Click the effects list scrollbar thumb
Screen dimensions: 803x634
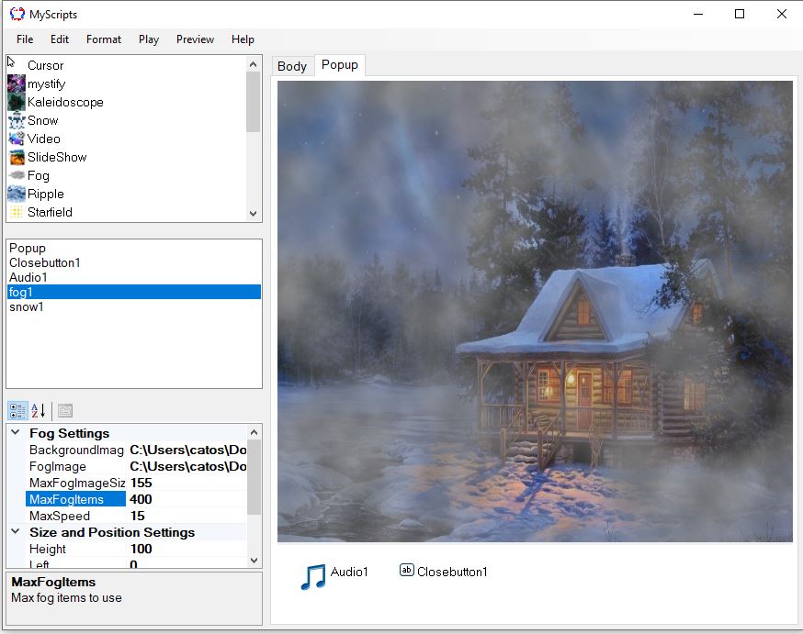click(253, 102)
